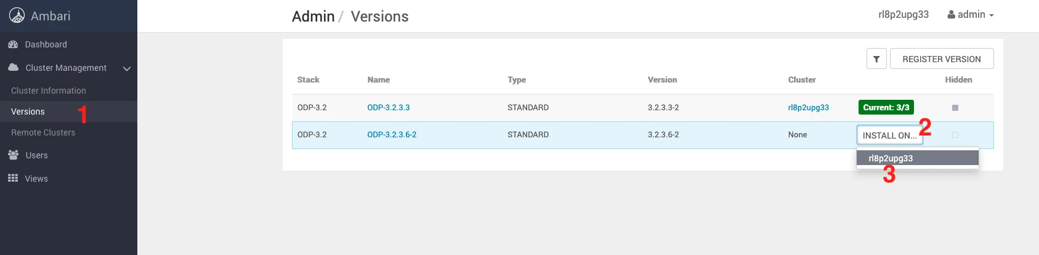Viewport: 1039px width, 255px height.
Task: Open Cluster Information page
Action: (49, 91)
